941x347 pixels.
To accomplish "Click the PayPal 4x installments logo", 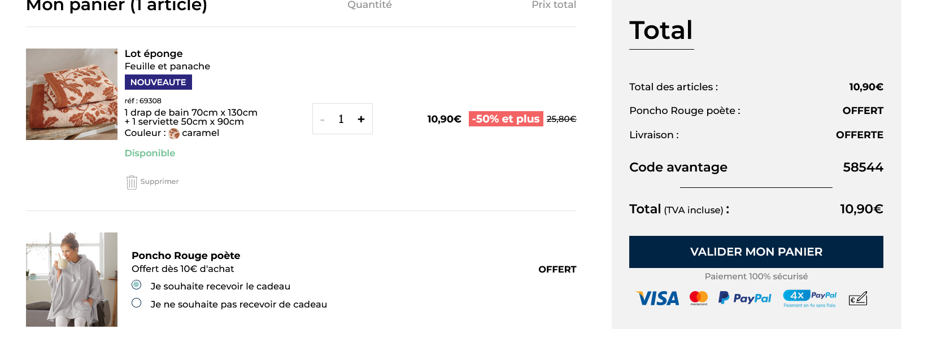I will pos(809,298).
